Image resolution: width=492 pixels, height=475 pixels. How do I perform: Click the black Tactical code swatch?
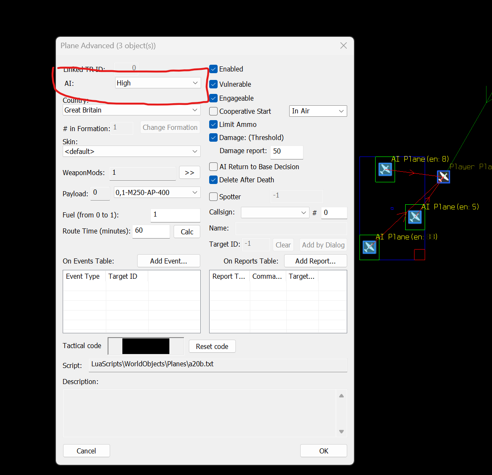coord(146,346)
